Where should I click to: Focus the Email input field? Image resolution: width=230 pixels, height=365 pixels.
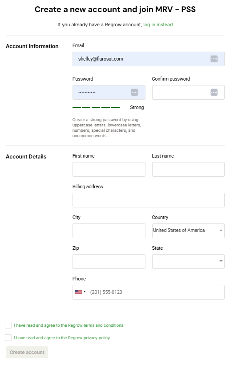(x=149, y=59)
